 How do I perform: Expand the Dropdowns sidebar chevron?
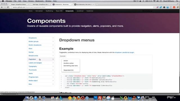click(53, 38)
